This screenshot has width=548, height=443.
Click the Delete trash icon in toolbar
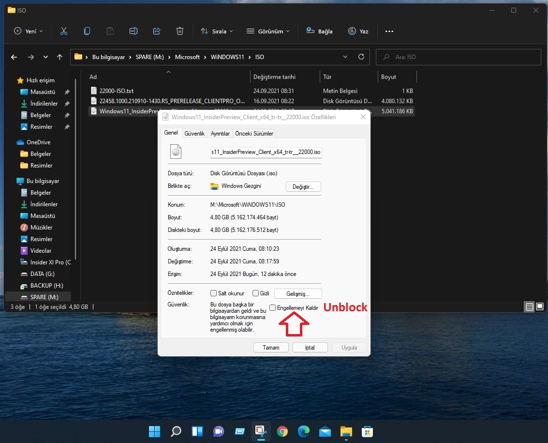coord(179,31)
